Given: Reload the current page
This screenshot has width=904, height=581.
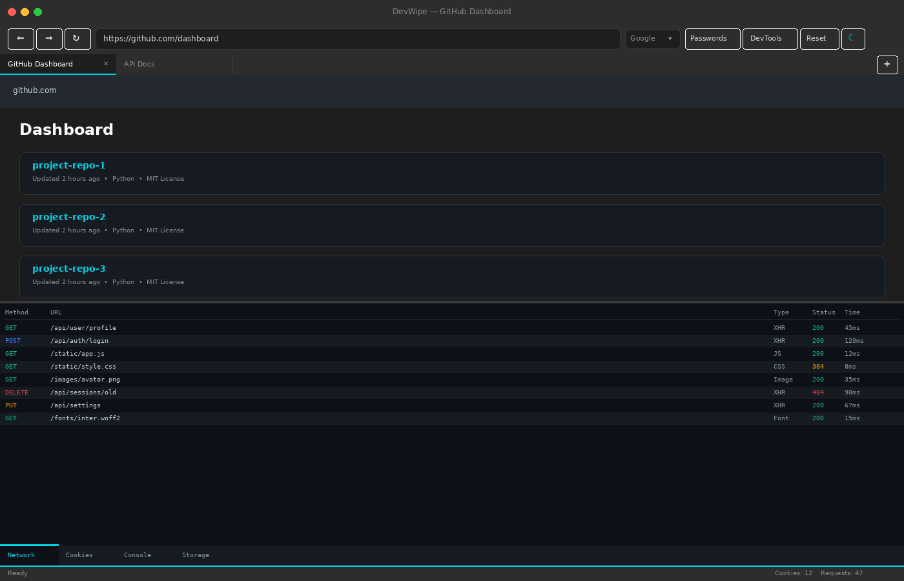Looking at the screenshot, I should 77,39.
